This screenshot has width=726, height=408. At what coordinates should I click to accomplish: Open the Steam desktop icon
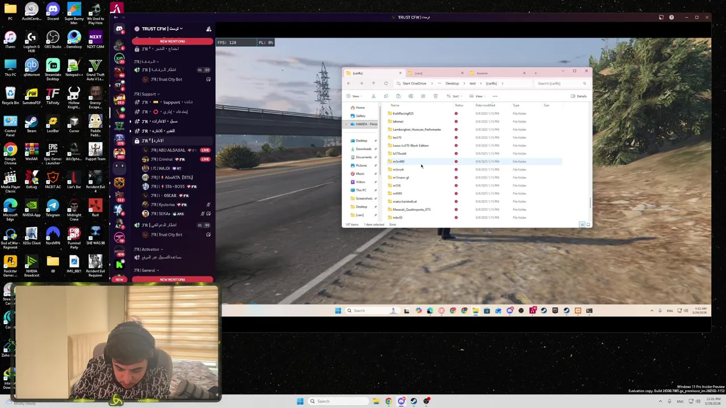click(32, 123)
